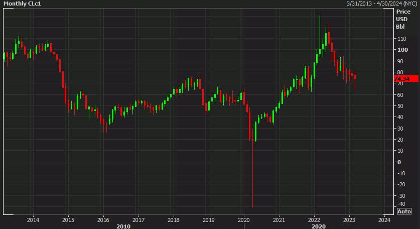Click the 3/31/2013 - 4/30/2024 date range label

tap(382, 4)
